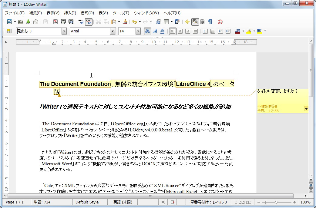Open the New document dropdown arrow

tap(15, 22)
